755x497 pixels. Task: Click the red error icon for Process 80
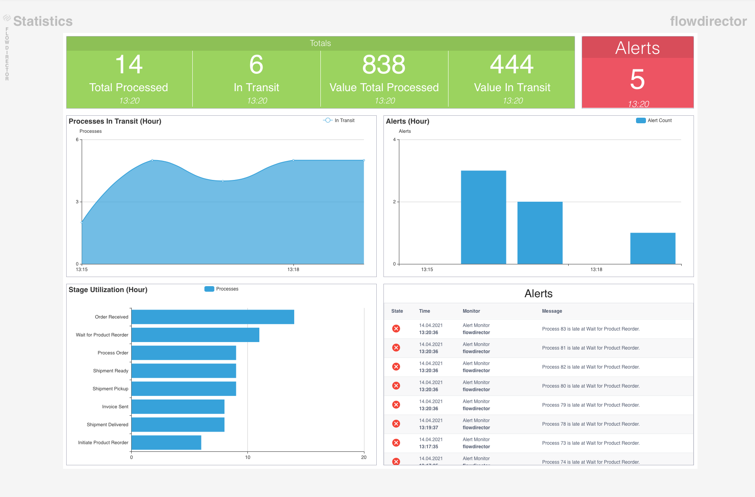[396, 386]
